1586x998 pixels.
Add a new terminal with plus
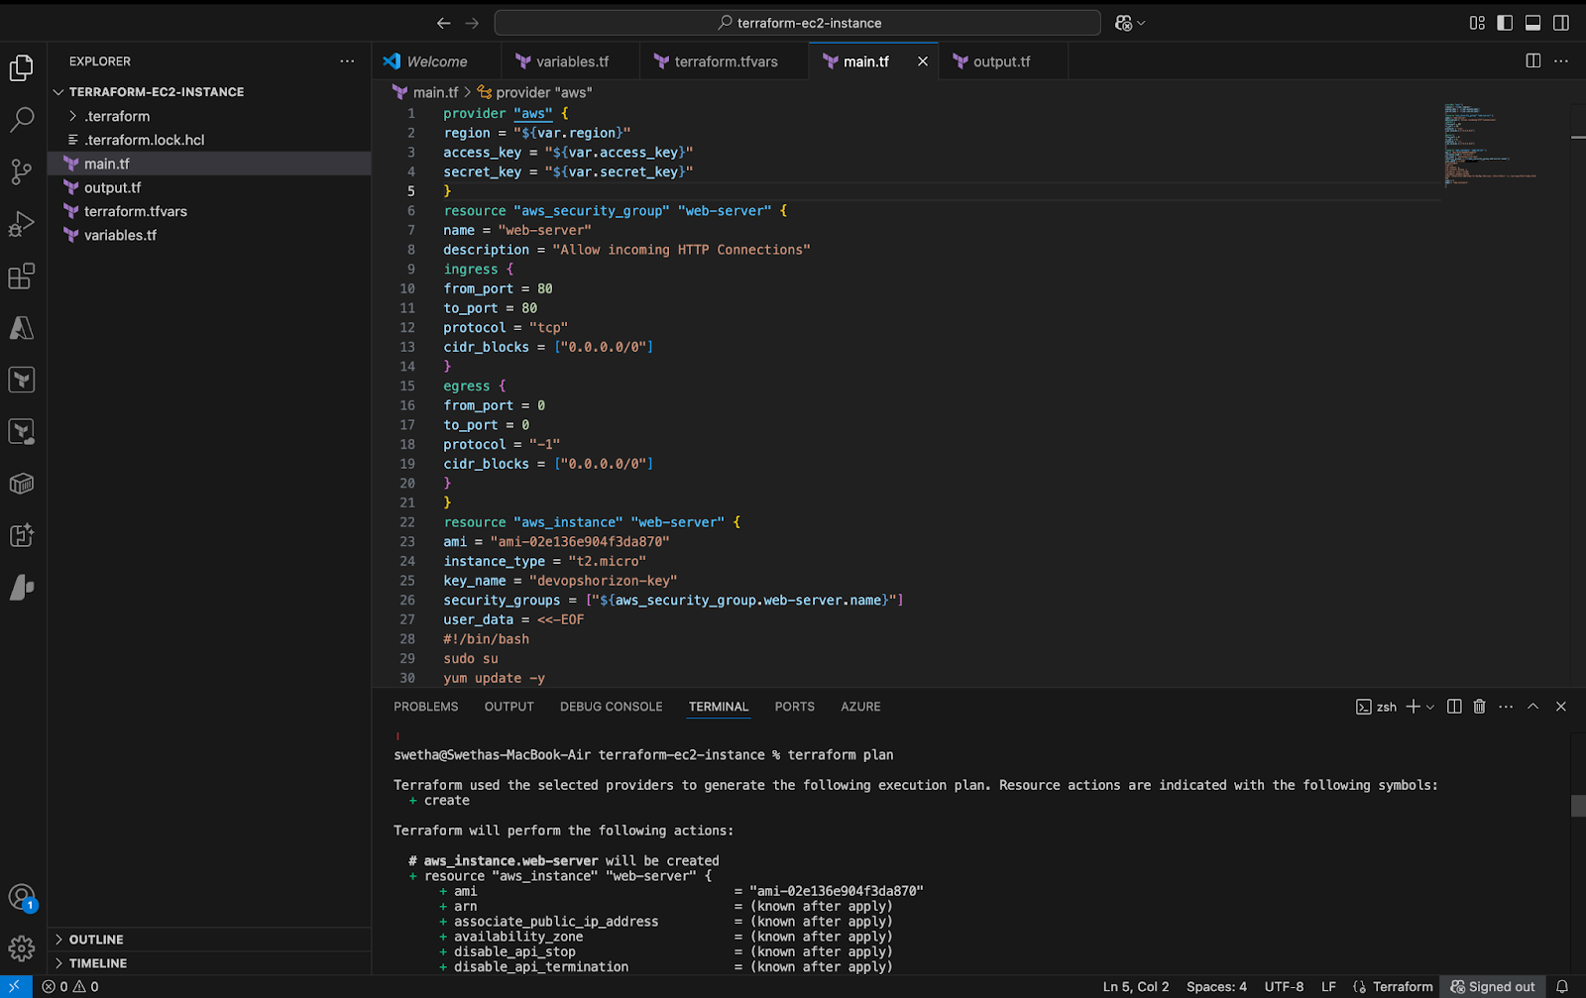(x=1414, y=707)
